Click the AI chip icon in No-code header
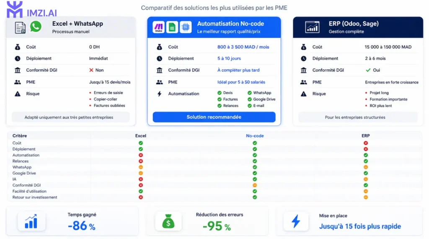This screenshot has width=429, height=239. pos(186,27)
